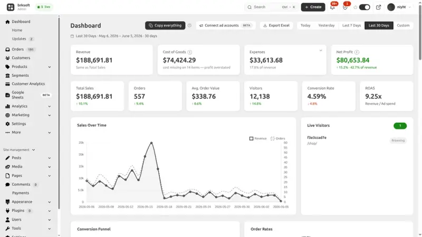Click the Search input field
Image resolution: width=422 pixels, height=237 pixels.
pos(271,7)
